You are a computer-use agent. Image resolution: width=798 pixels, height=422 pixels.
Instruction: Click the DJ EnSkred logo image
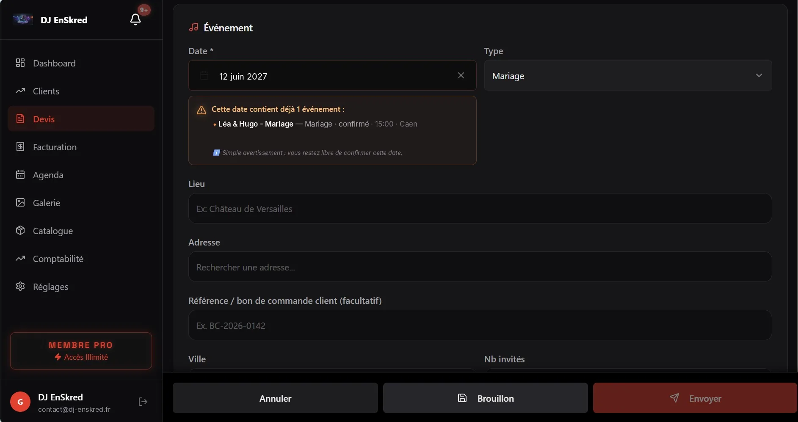[23, 19]
